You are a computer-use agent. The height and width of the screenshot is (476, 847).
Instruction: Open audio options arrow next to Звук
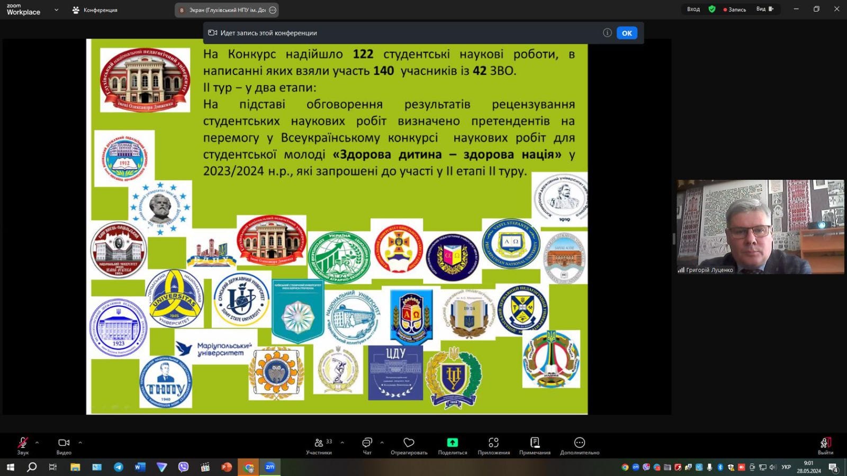pyautogui.click(x=37, y=442)
